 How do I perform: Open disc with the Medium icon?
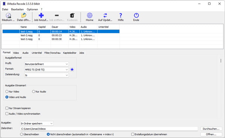click(8, 15)
